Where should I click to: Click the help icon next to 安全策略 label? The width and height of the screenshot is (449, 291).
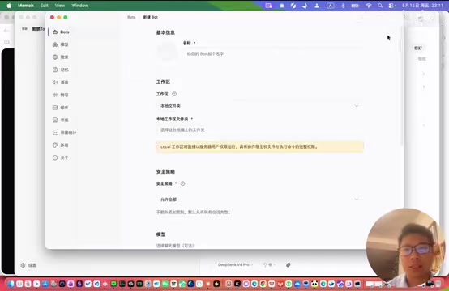pos(182,183)
